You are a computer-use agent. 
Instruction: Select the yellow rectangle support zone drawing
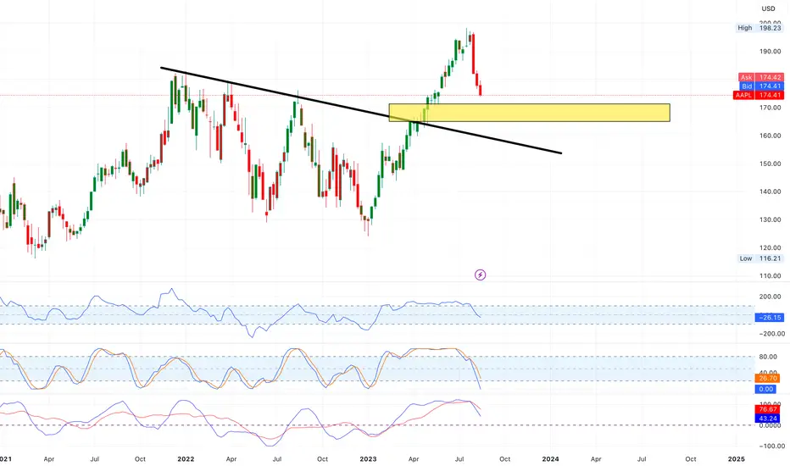click(x=529, y=113)
